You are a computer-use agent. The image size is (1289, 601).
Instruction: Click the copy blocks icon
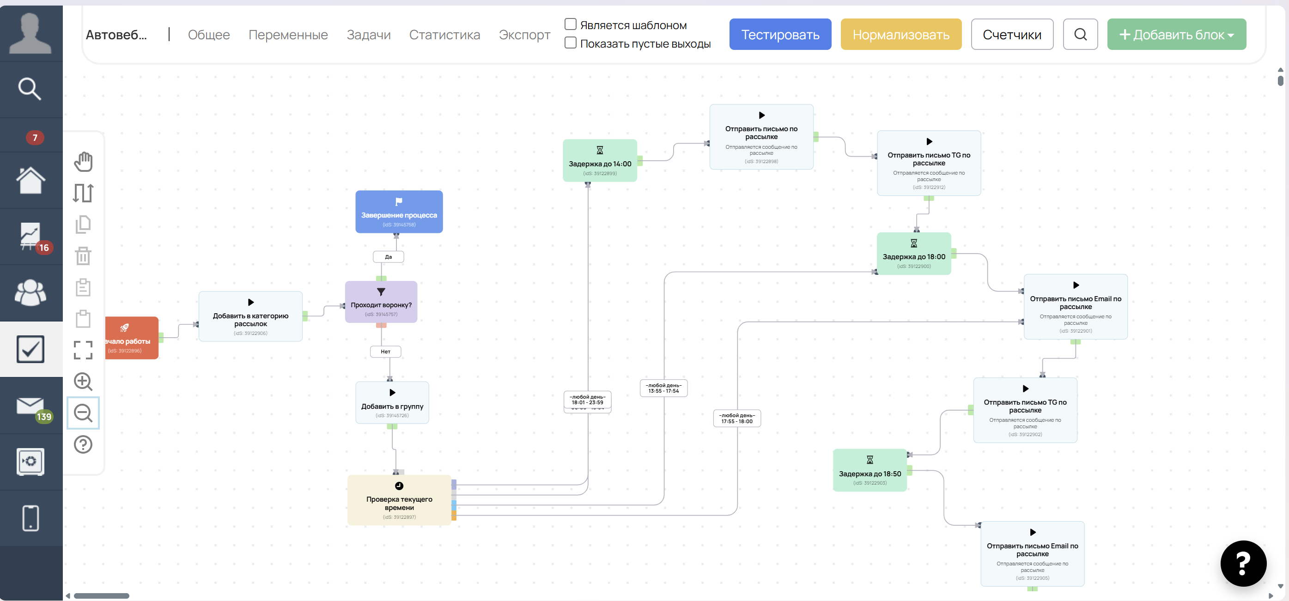tap(83, 224)
